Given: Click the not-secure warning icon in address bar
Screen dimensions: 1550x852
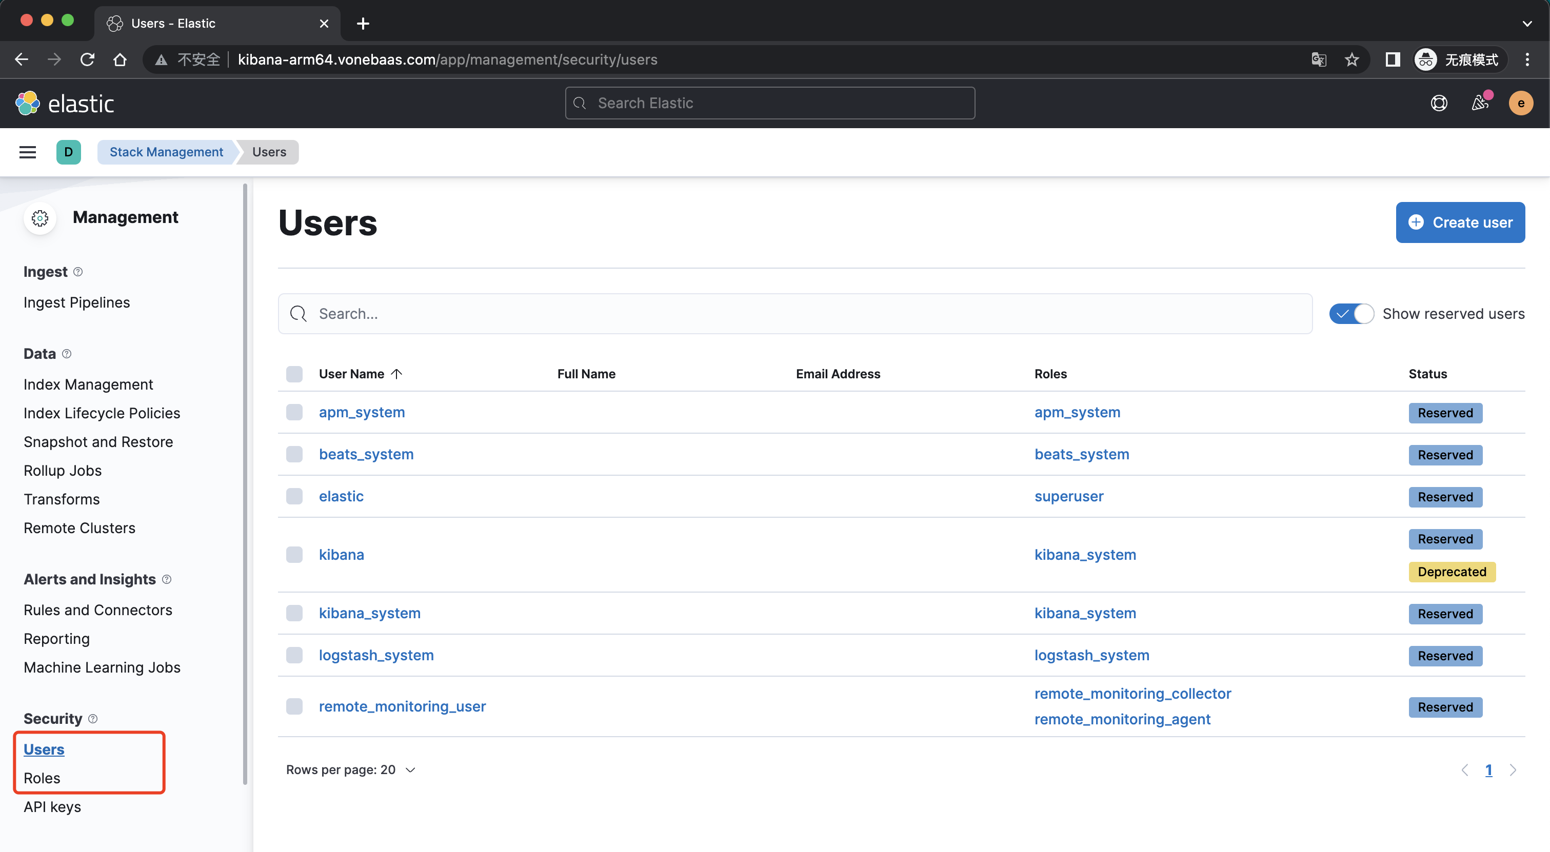Looking at the screenshot, I should (x=161, y=59).
